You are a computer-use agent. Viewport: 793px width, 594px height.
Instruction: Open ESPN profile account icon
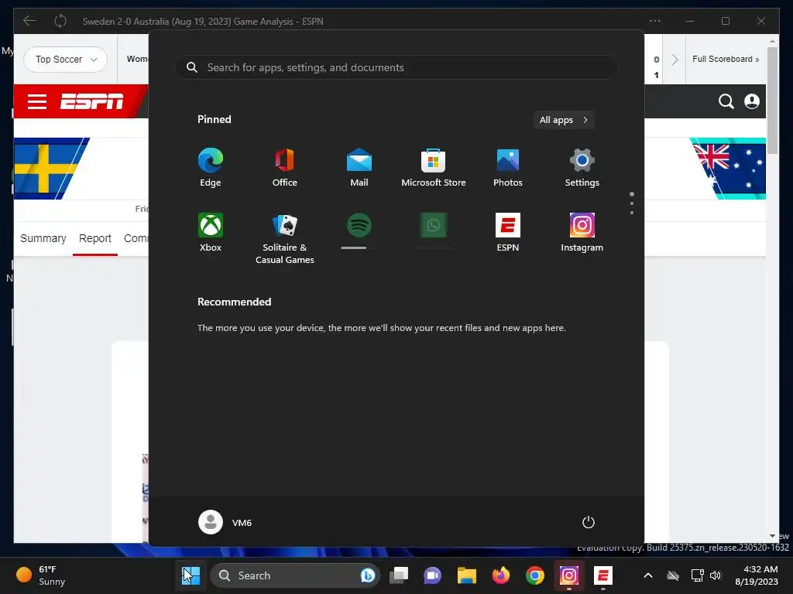752,101
